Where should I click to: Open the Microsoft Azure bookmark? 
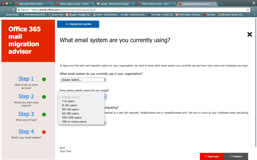[230, 15]
